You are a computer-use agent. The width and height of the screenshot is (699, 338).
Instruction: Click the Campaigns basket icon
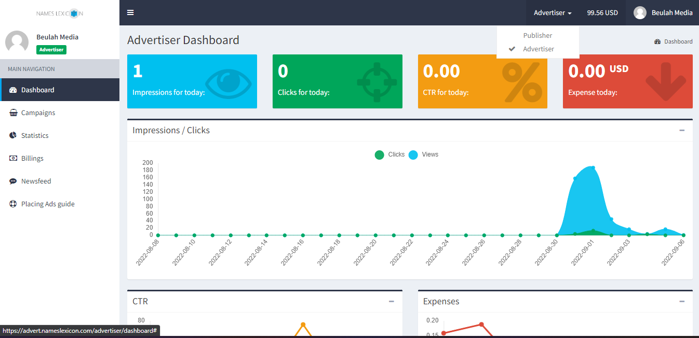[x=13, y=112]
